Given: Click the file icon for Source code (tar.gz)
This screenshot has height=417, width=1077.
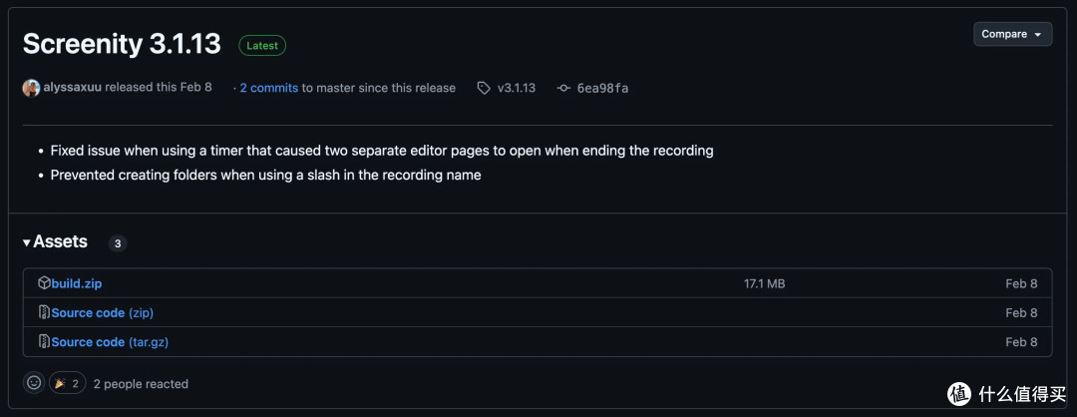Looking at the screenshot, I should coord(44,341).
